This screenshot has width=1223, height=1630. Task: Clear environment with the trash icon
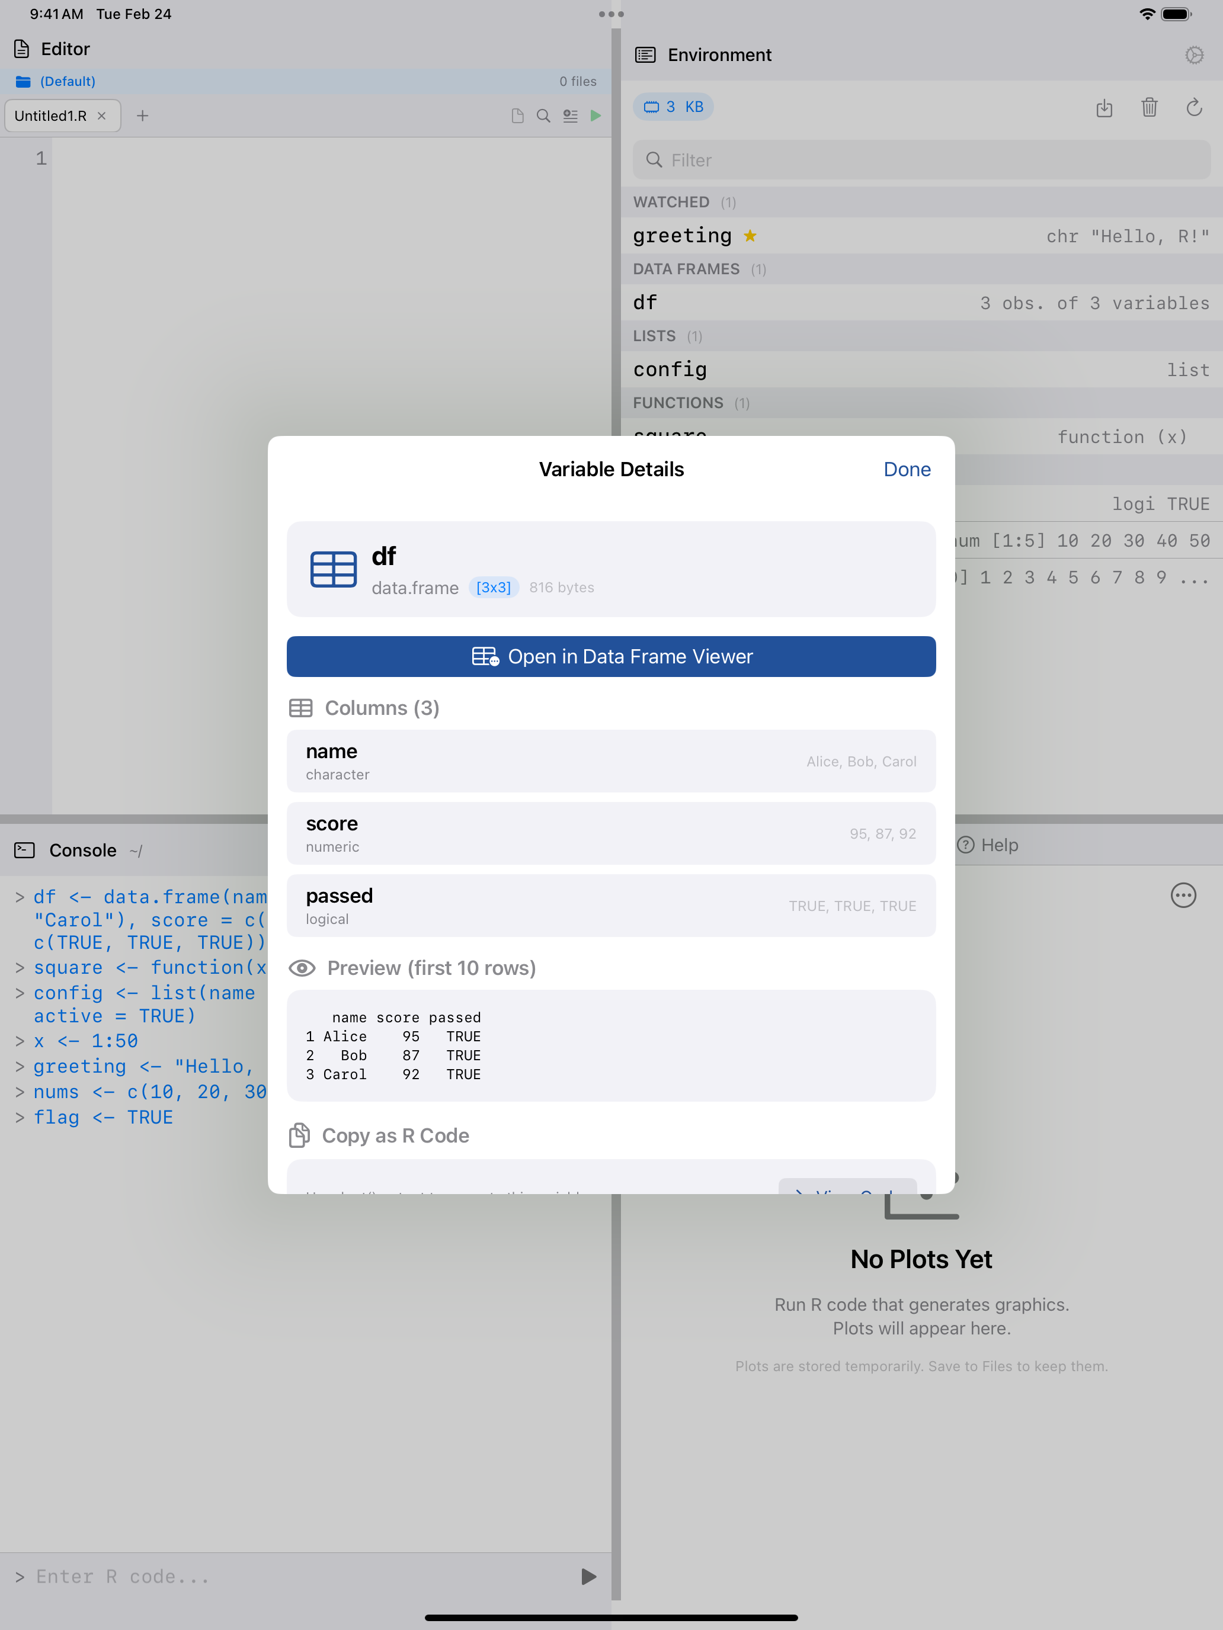pos(1150,108)
